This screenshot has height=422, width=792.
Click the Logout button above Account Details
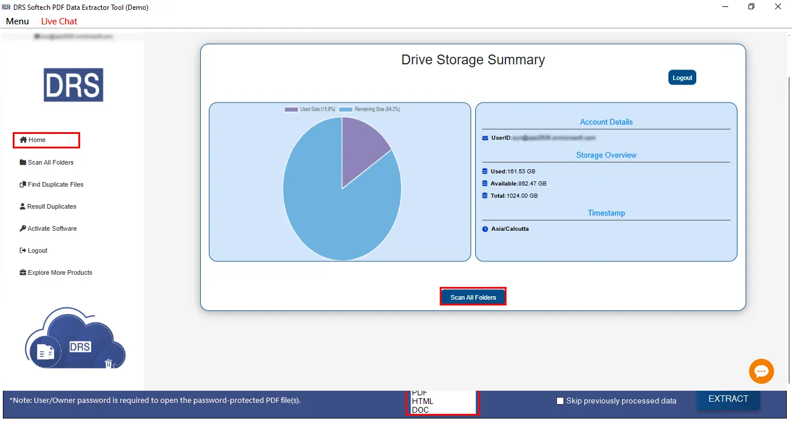click(x=682, y=78)
